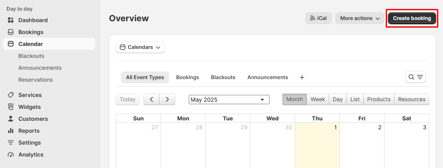Go to next month arrow
The image size is (443, 168).
[167, 100]
